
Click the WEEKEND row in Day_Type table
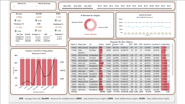pyautogui.click(x=39, y=37)
